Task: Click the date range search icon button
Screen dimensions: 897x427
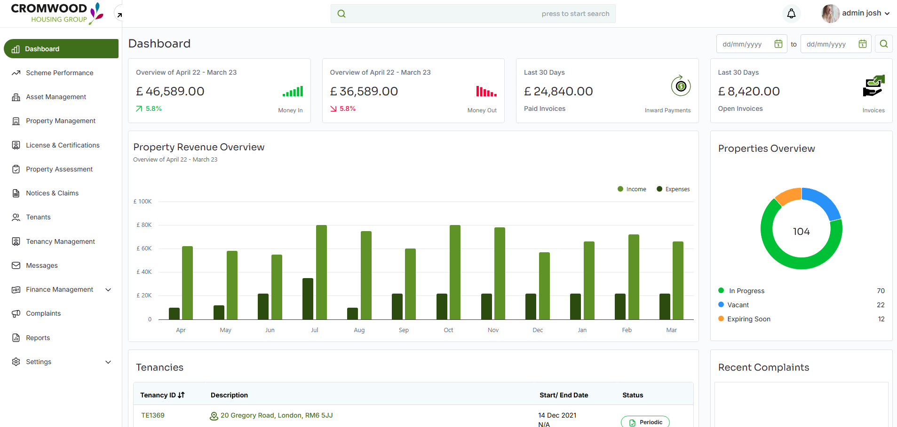Action: point(883,44)
